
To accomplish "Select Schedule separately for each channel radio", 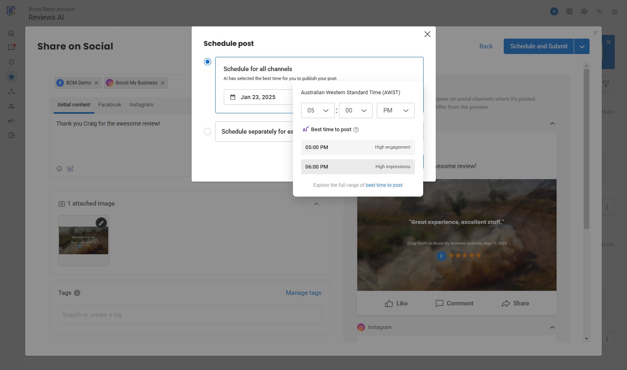I will (208, 132).
